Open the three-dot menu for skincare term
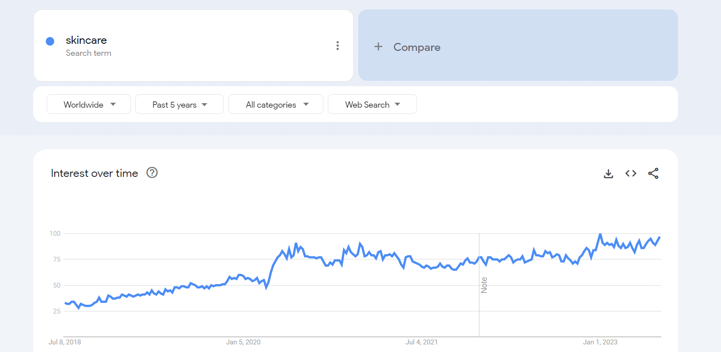 (338, 46)
